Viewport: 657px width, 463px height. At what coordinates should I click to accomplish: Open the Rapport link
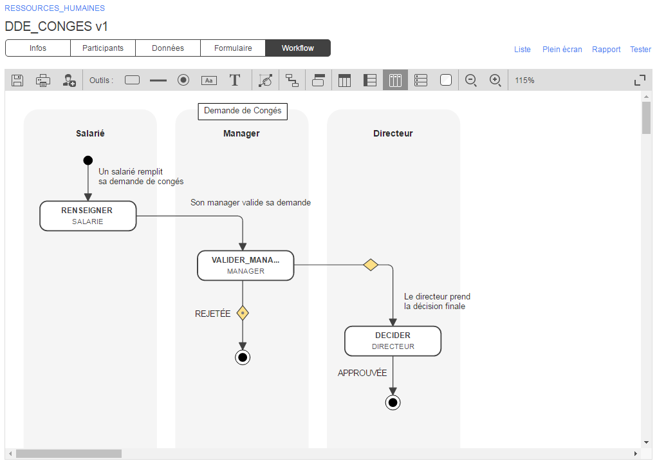606,50
